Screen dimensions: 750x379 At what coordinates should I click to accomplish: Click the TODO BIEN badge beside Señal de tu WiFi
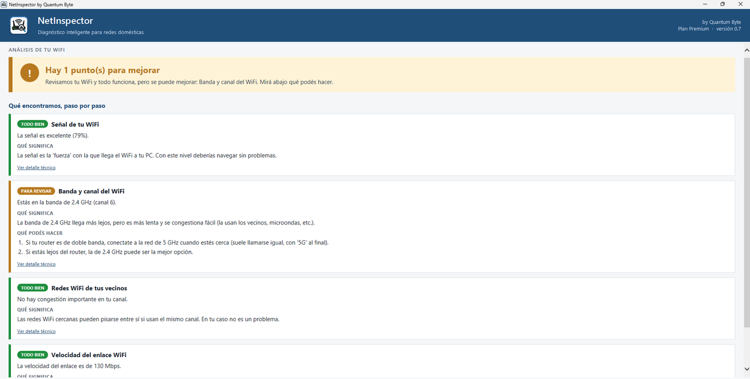[x=32, y=124]
